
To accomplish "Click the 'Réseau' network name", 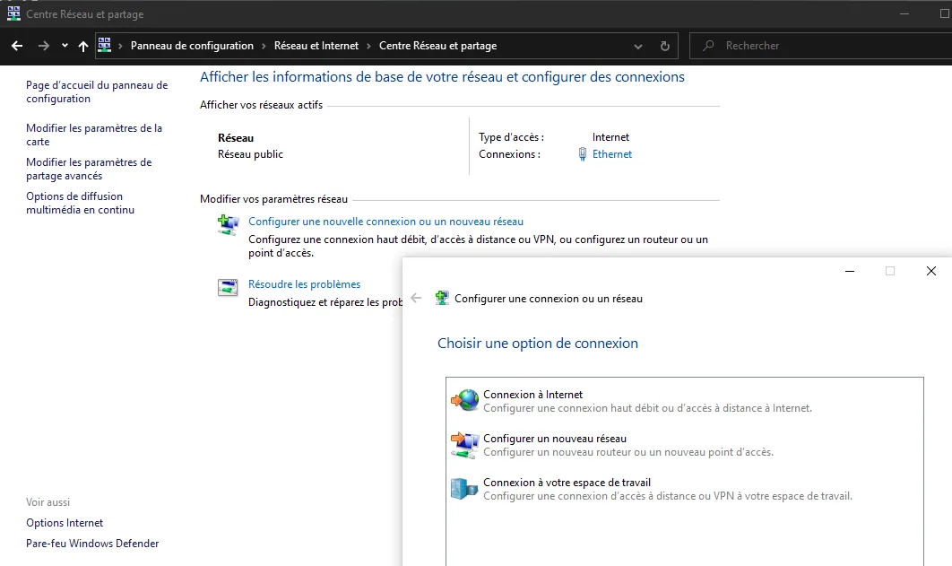I will (236, 138).
